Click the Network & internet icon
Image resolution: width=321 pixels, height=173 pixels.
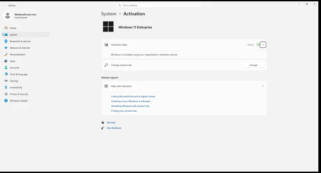(6, 48)
